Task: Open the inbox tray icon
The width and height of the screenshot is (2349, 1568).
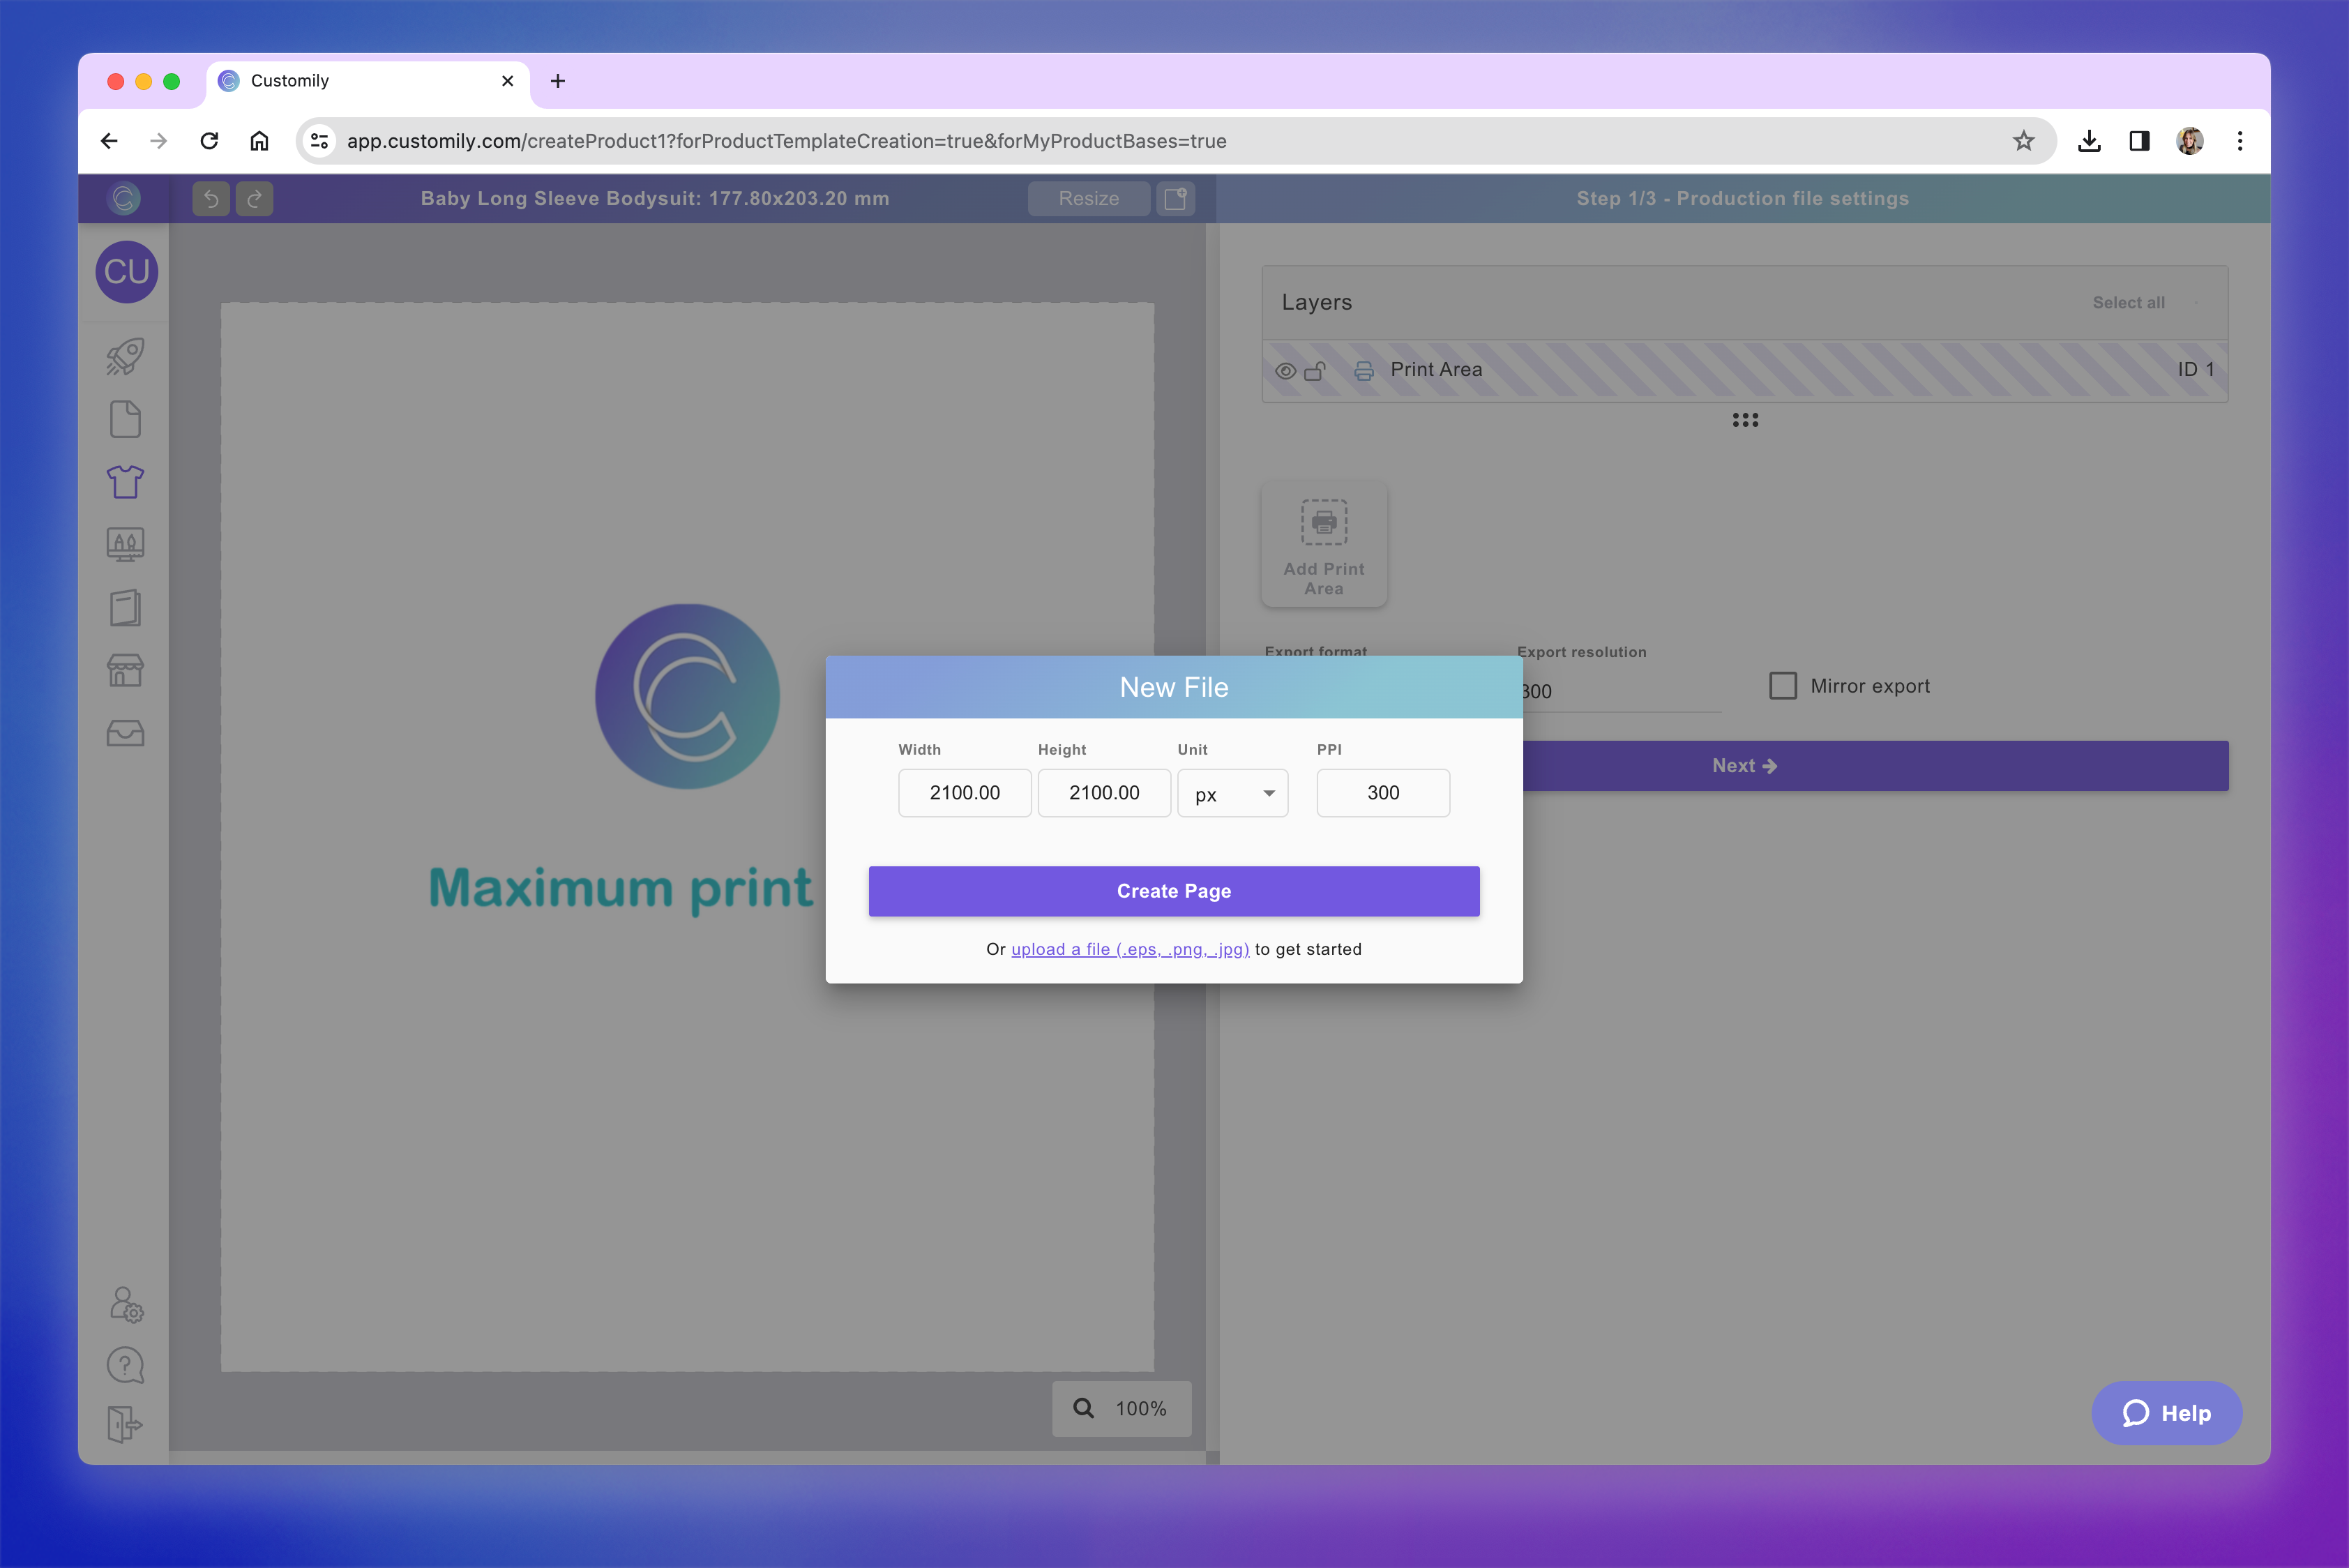Action: click(125, 734)
